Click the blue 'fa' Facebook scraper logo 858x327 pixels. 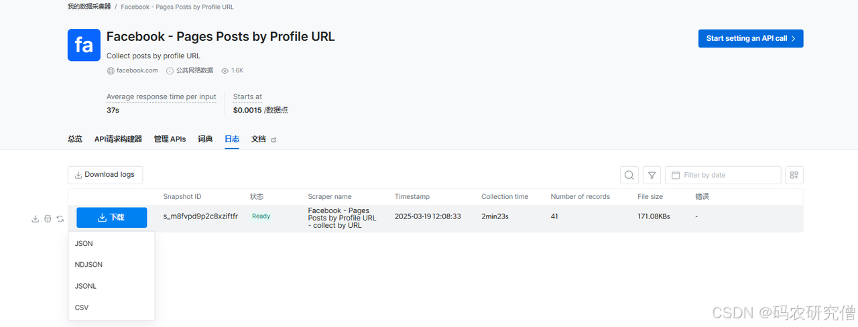84,45
